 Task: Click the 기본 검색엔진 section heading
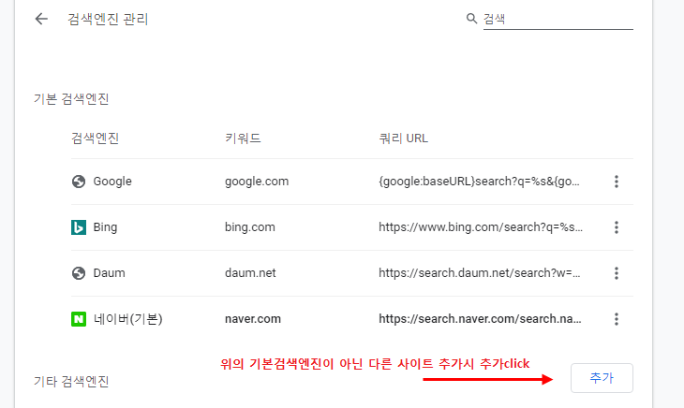71,99
